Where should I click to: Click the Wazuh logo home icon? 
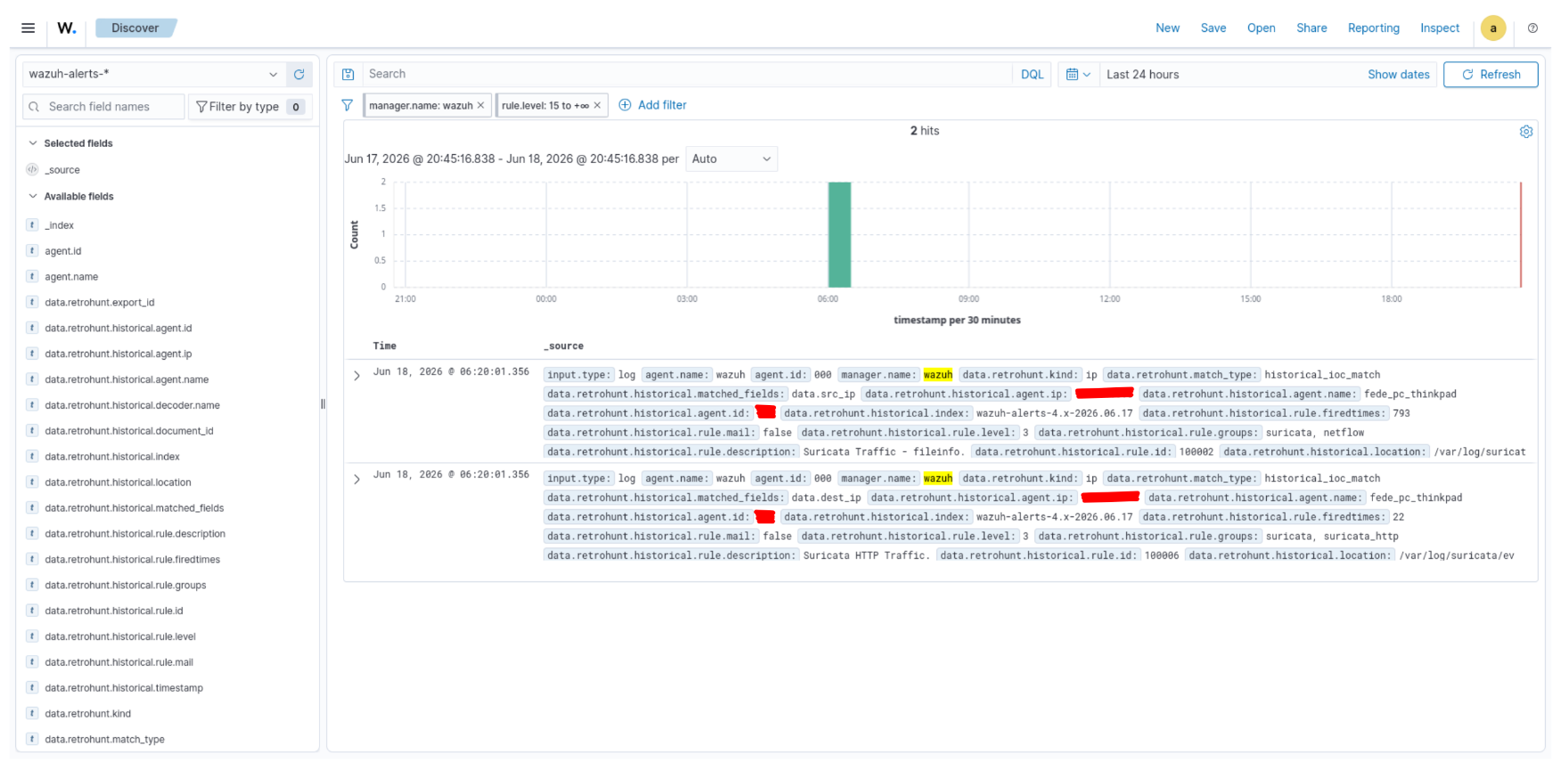(67, 28)
